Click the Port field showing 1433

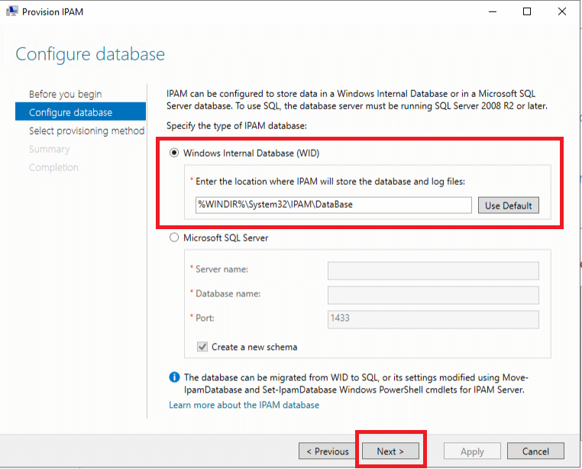click(x=433, y=319)
